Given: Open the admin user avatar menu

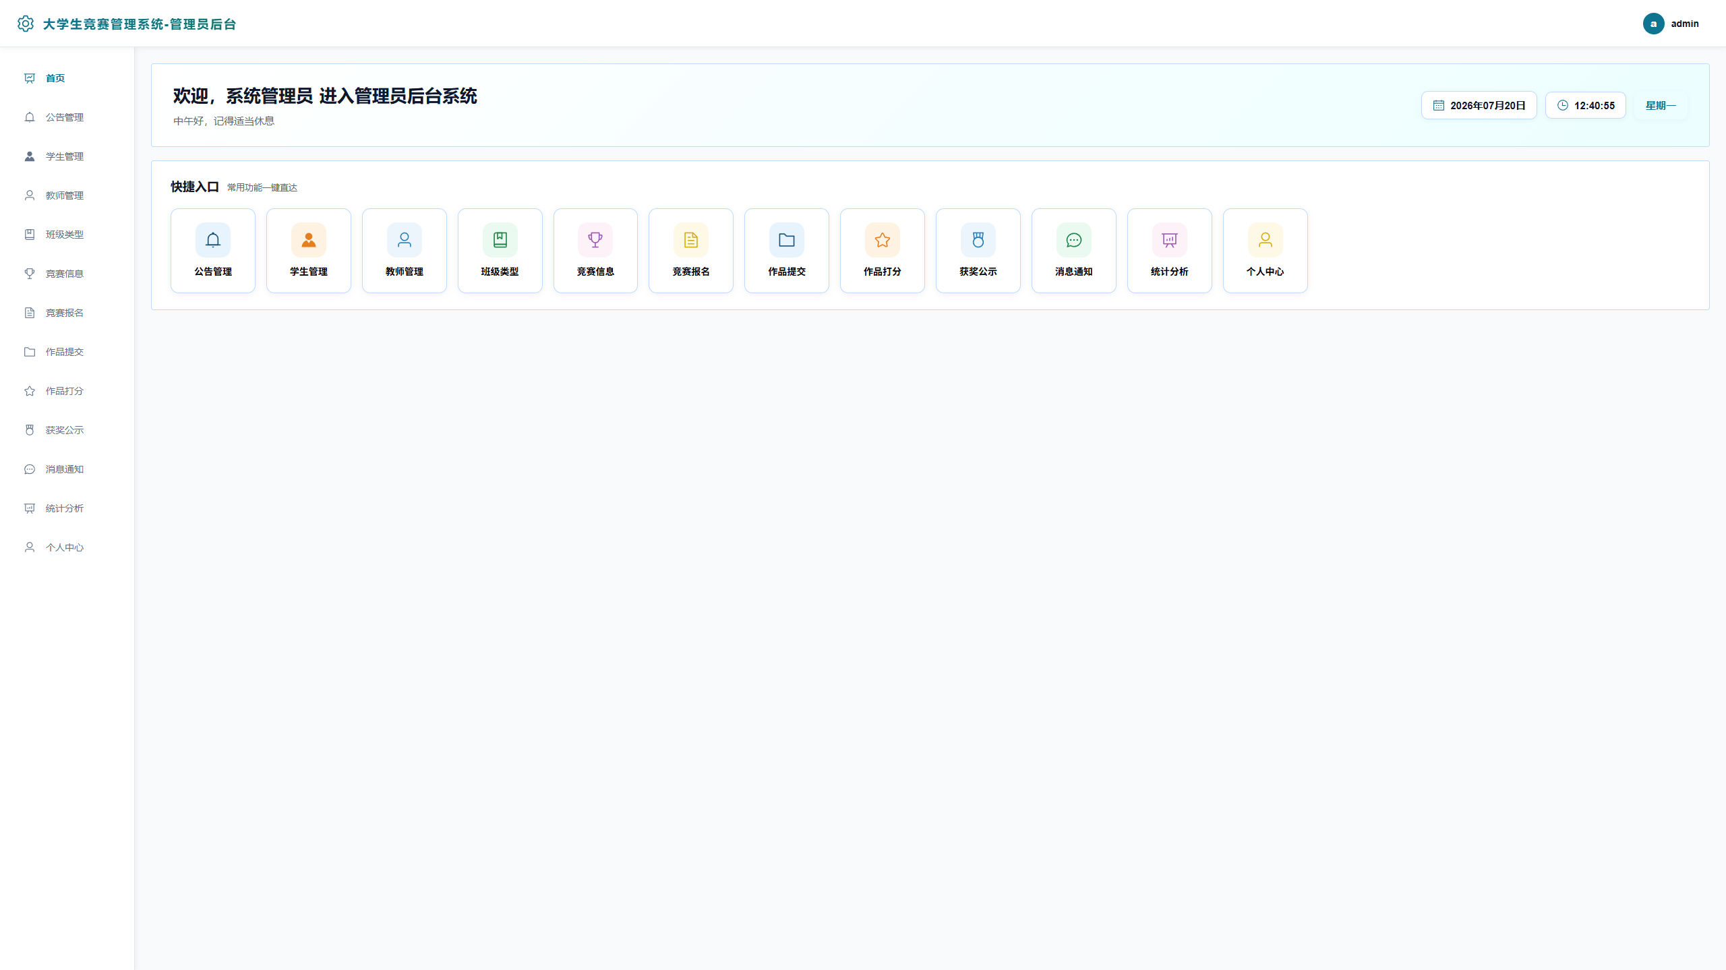Looking at the screenshot, I should tap(1653, 24).
